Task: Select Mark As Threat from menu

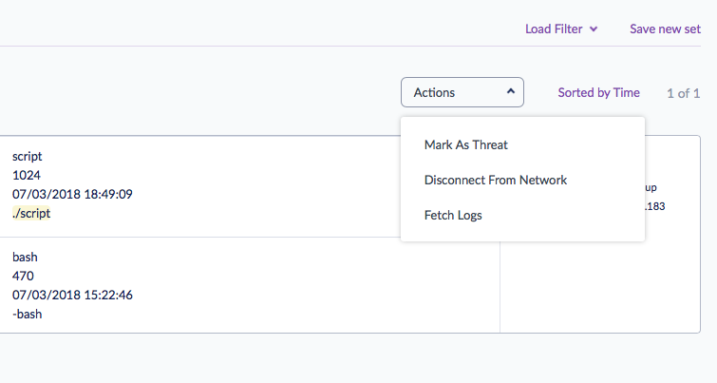Action: pos(465,144)
